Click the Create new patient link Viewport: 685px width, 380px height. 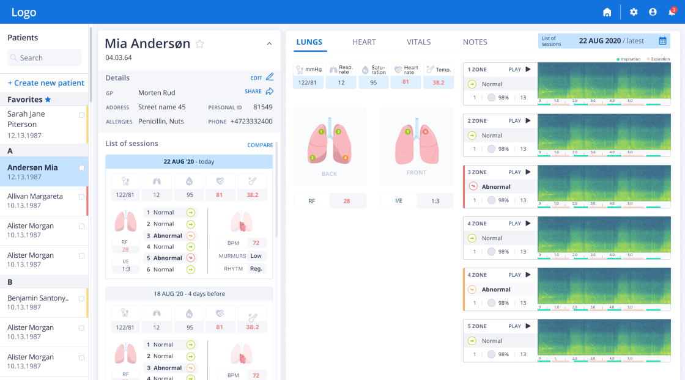[46, 83]
